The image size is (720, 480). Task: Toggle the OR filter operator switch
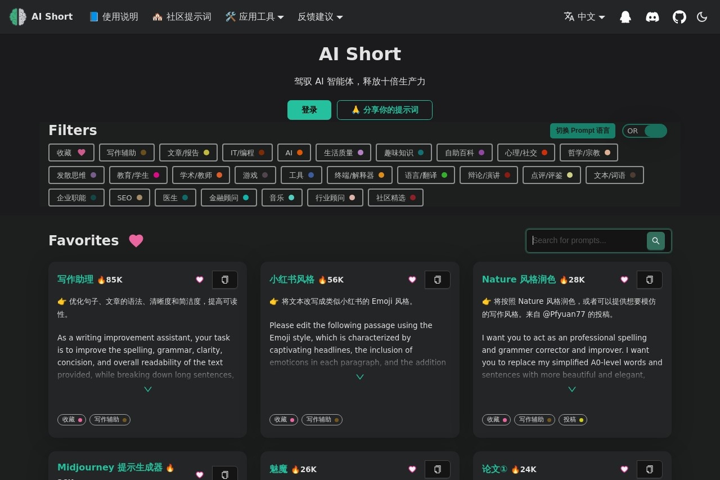[x=645, y=131]
